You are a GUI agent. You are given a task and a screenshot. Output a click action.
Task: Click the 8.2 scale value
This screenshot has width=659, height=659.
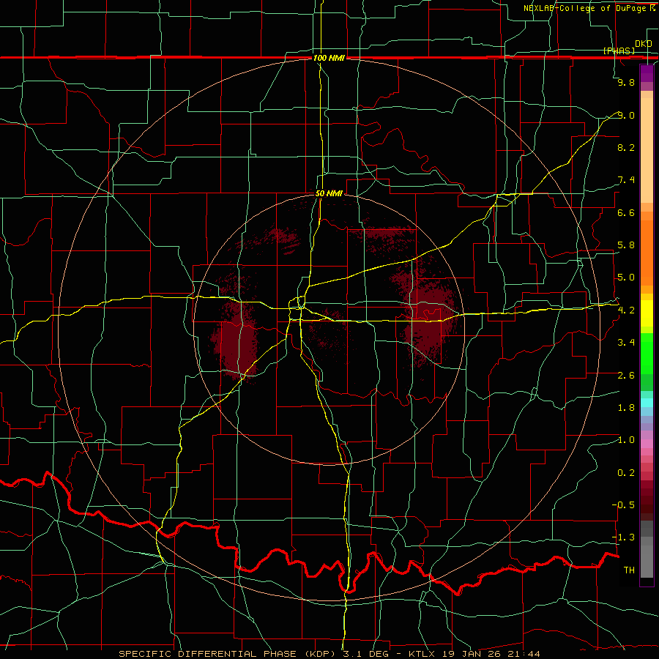626,147
